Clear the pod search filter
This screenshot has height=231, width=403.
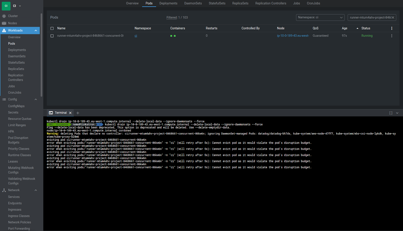(393, 17)
